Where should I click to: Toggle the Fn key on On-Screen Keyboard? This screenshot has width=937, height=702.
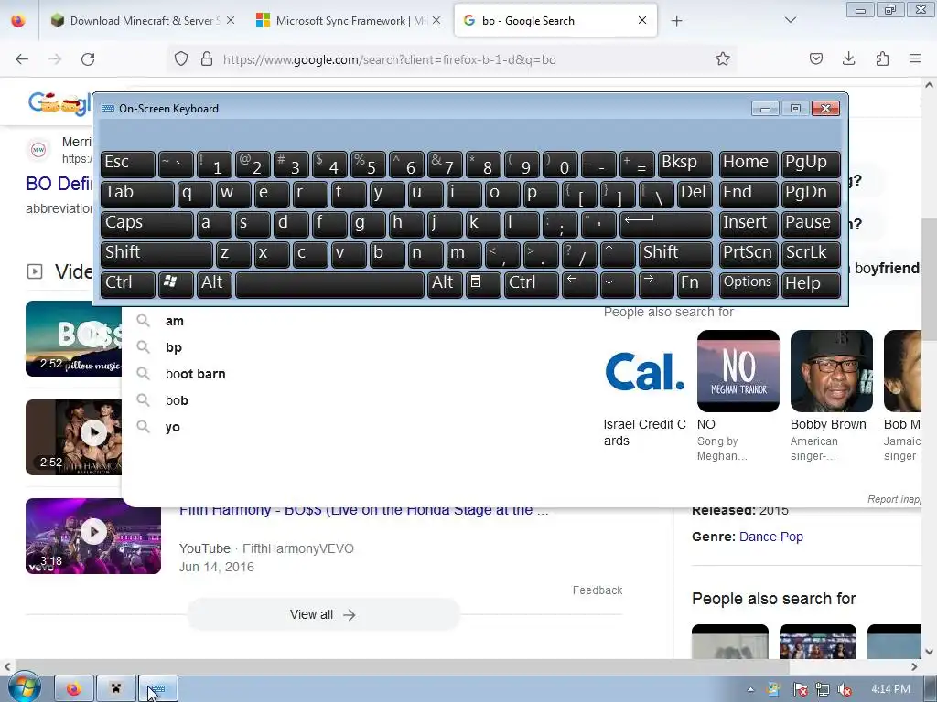(695, 284)
